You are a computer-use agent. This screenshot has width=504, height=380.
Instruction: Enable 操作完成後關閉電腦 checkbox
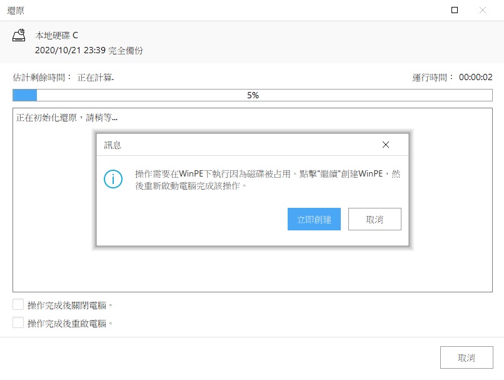tap(18, 304)
